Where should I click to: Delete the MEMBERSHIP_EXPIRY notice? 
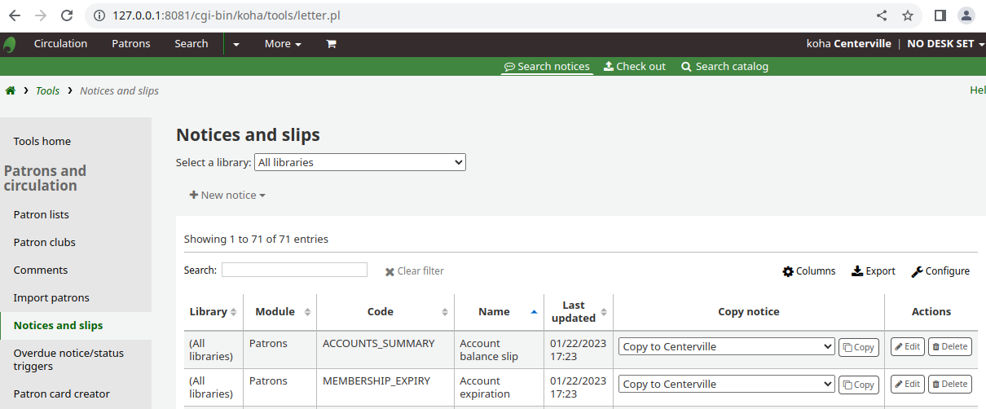click(x=949, y=384)
